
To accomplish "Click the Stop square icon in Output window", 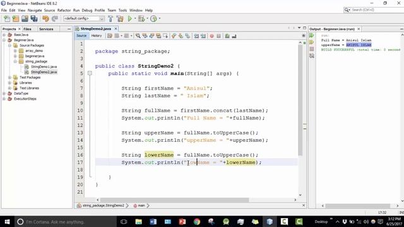I will pyautogui.click(x=312, y=49).
